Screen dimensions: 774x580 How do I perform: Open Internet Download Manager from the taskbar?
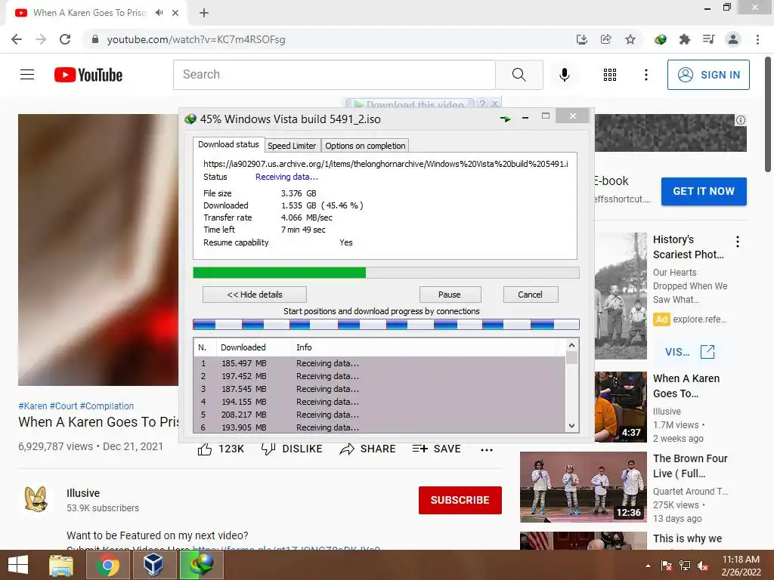[x=200, y=565]
